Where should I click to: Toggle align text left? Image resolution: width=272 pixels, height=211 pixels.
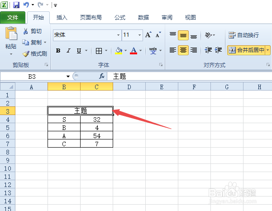point(173,50)
